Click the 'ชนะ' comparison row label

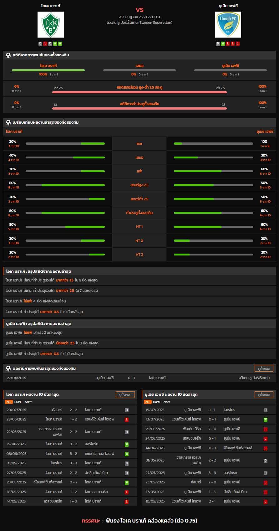(x=139, y=144)
